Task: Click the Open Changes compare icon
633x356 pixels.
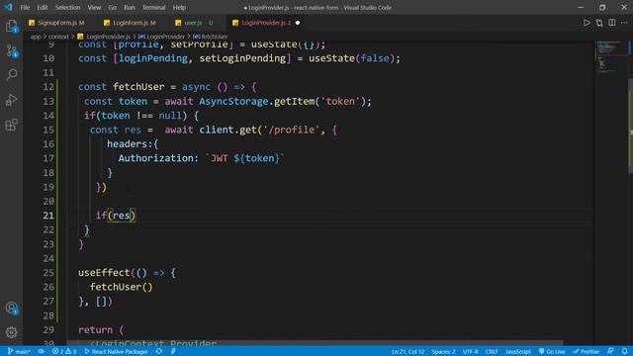Action: pyautogui.click(x=599, y=23)
